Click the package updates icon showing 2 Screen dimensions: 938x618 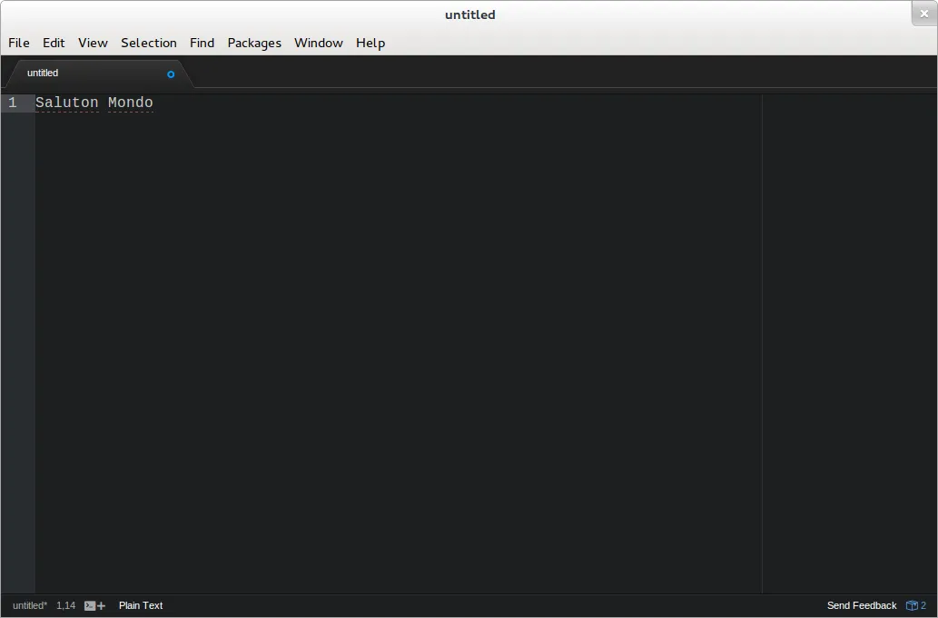(x=916, y=605)
